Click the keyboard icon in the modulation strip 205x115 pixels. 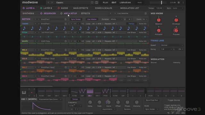pyautogui.click(x=24, y=93)
